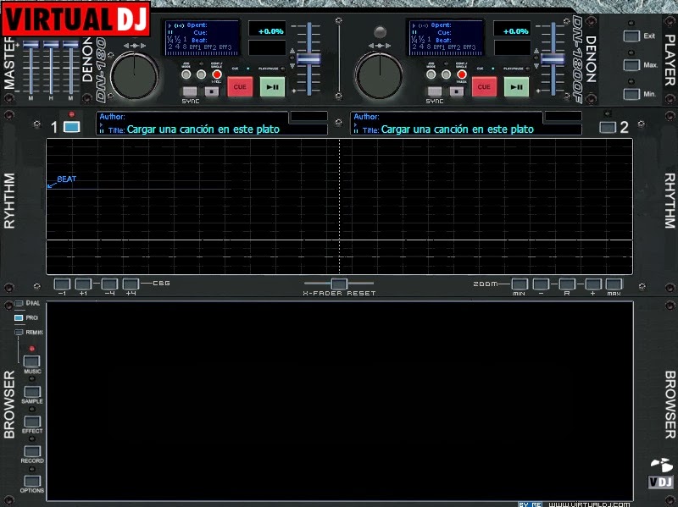Click the jog wheel on deck 1
This screenshot has height=507, width=678.
pos(135,76)
